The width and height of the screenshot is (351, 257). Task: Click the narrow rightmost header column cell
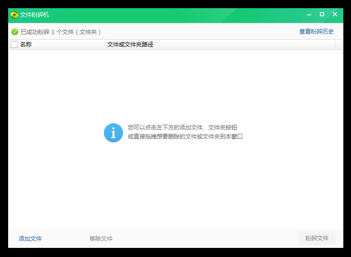click(x=339, y=45)
